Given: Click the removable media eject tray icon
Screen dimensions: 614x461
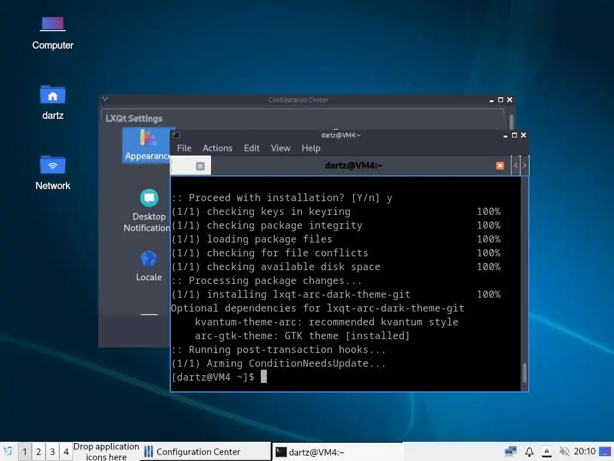Looking at the screenshot, I should [547, 451].
